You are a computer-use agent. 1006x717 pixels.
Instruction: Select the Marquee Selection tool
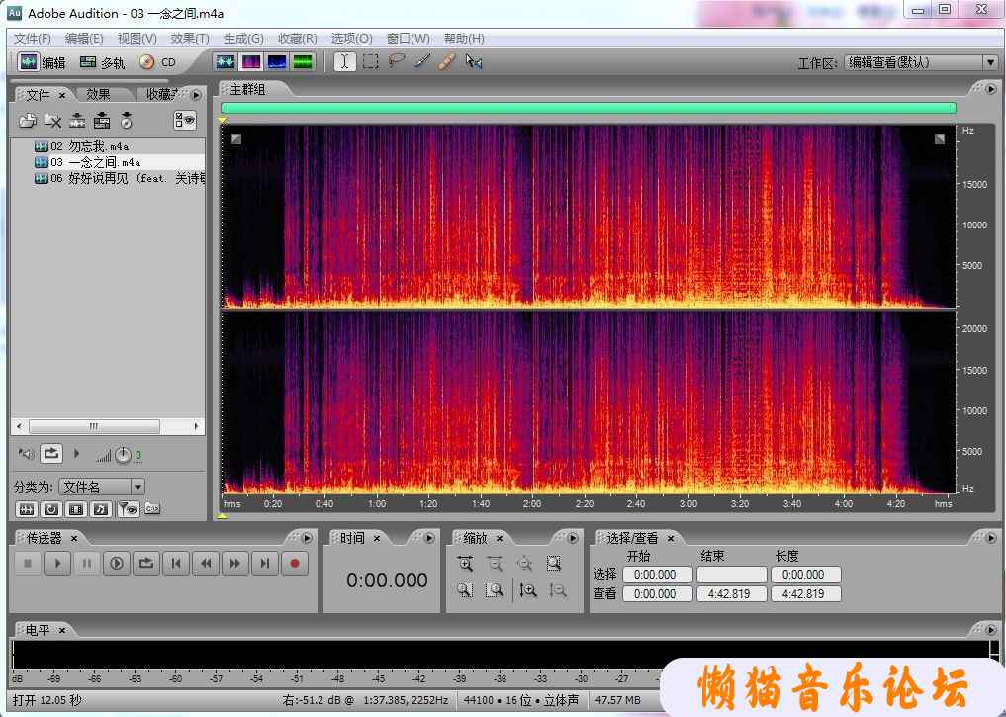point(370,61)
